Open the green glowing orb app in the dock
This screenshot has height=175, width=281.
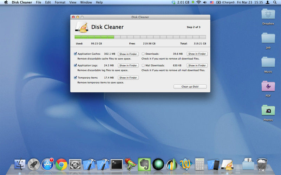(158, 164)
